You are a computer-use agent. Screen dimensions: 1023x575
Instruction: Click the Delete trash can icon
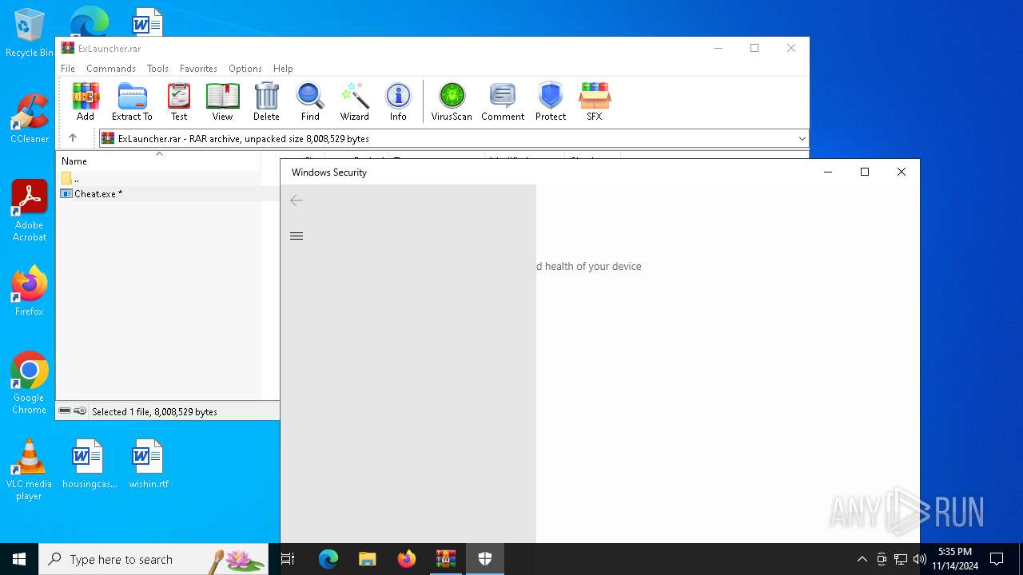coord(266,101)
